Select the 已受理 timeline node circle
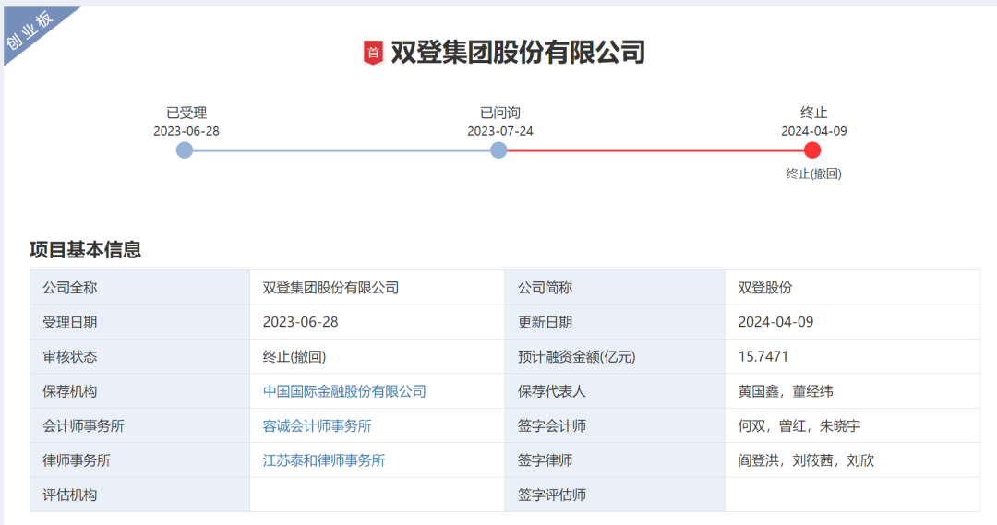The image size is (997, 525). click(x=185, y=149)
